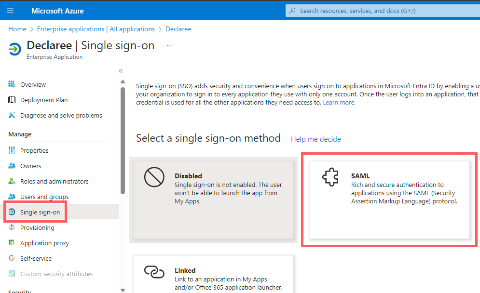Select the SAML puzzle-piece icon

330,177
